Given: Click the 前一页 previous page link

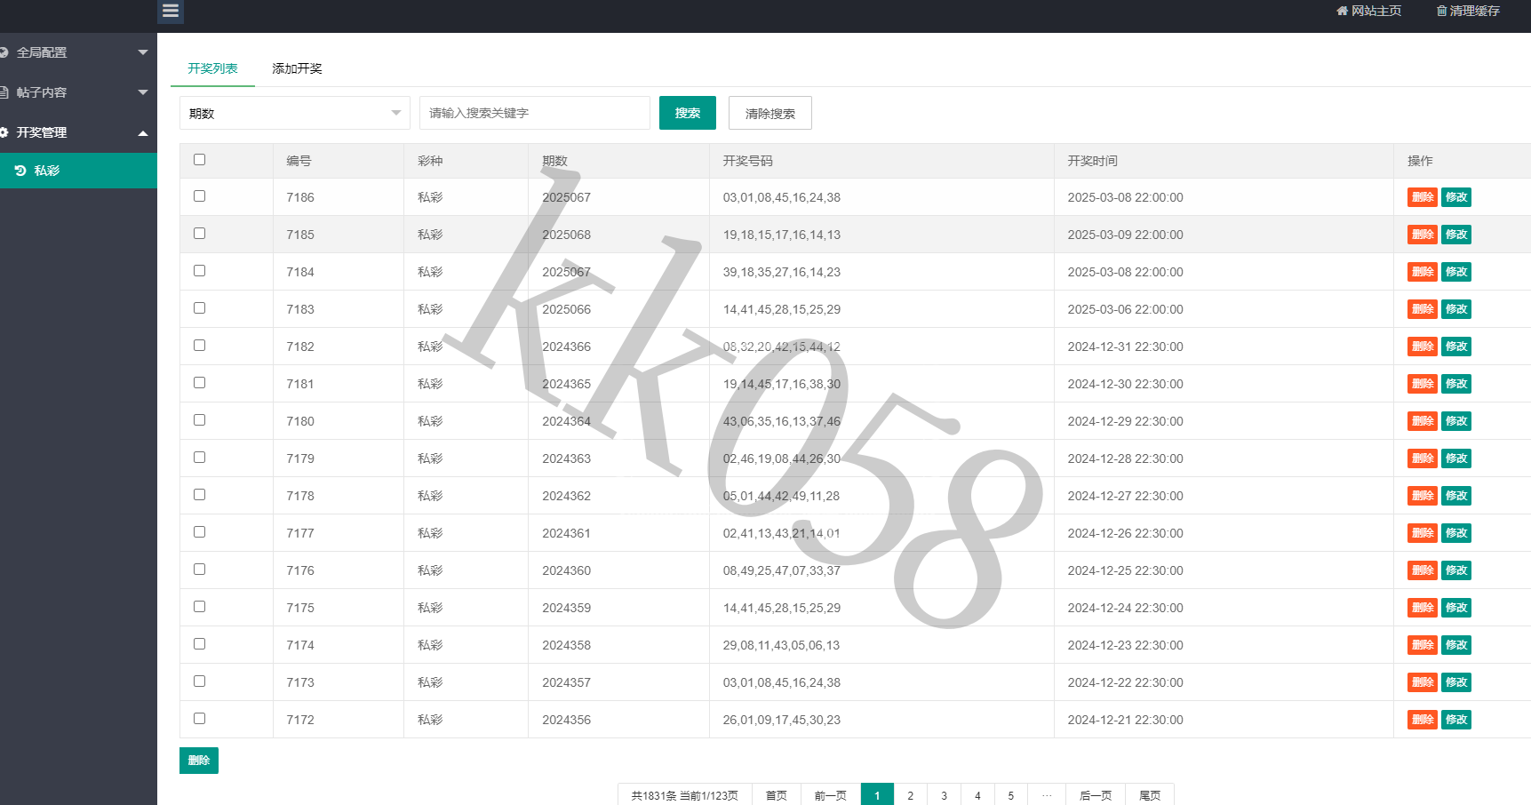Looking at the screenshot, I should pyautogui.click(x=831, y=795).
